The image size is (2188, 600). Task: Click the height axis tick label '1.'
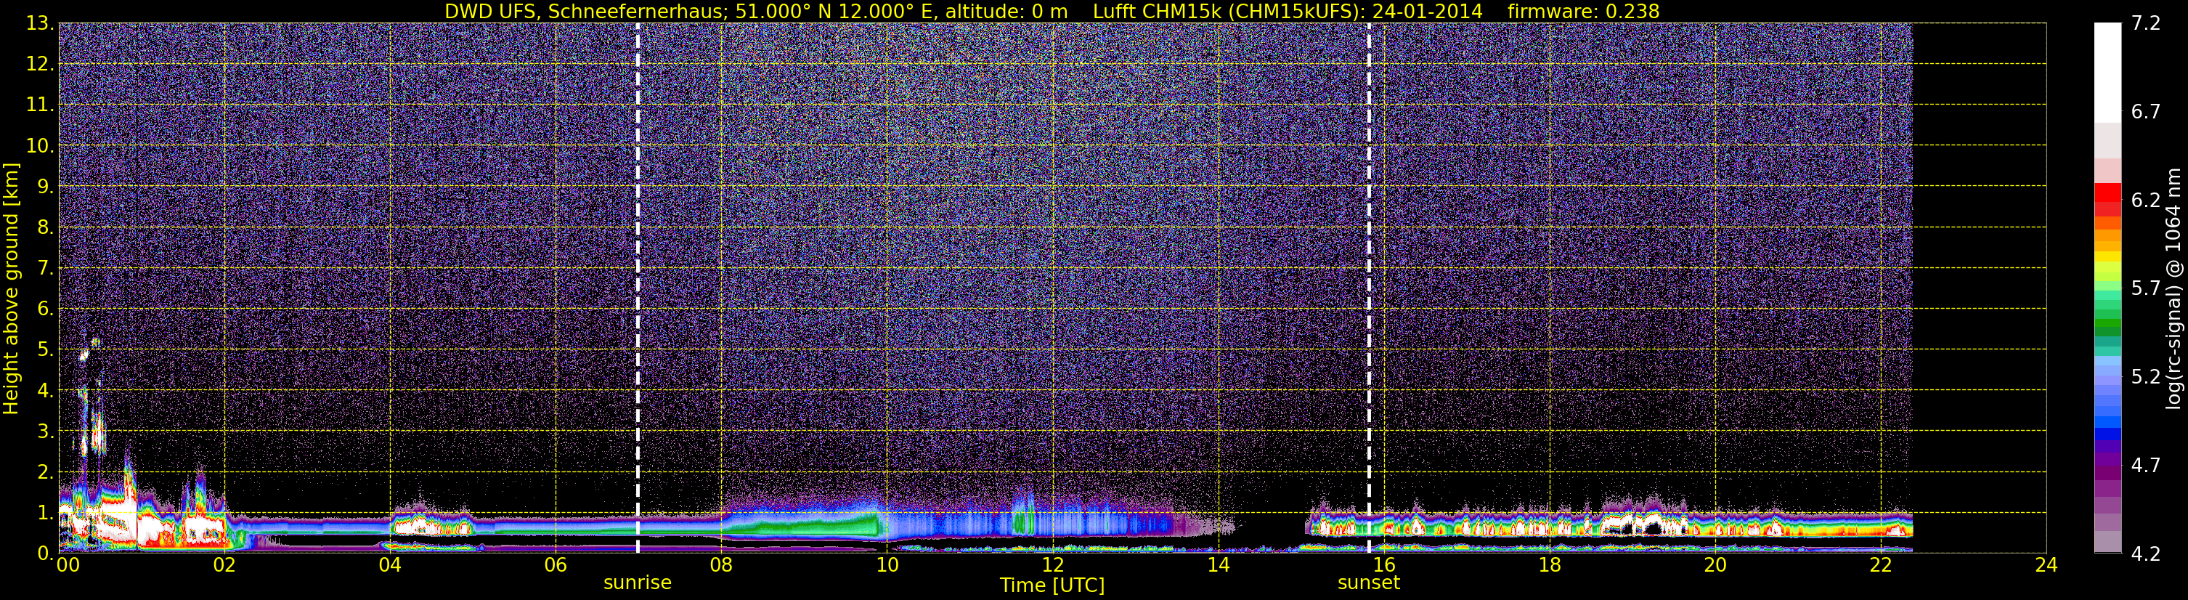tap(44, 512)
